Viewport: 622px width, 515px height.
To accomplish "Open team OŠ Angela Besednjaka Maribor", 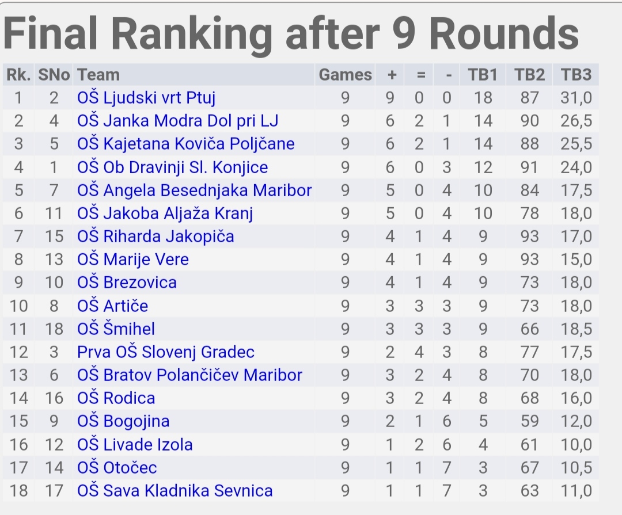I will pyautogui.click(x=195, y=190).
